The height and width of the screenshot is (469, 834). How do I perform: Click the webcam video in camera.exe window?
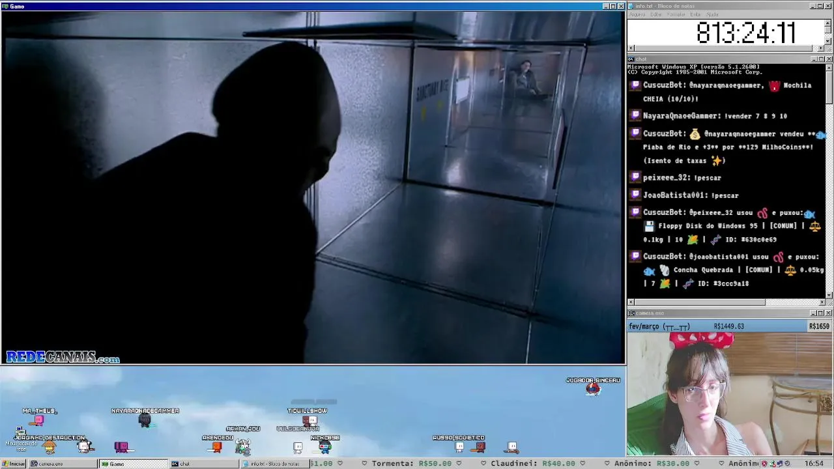tap(729, 394)
